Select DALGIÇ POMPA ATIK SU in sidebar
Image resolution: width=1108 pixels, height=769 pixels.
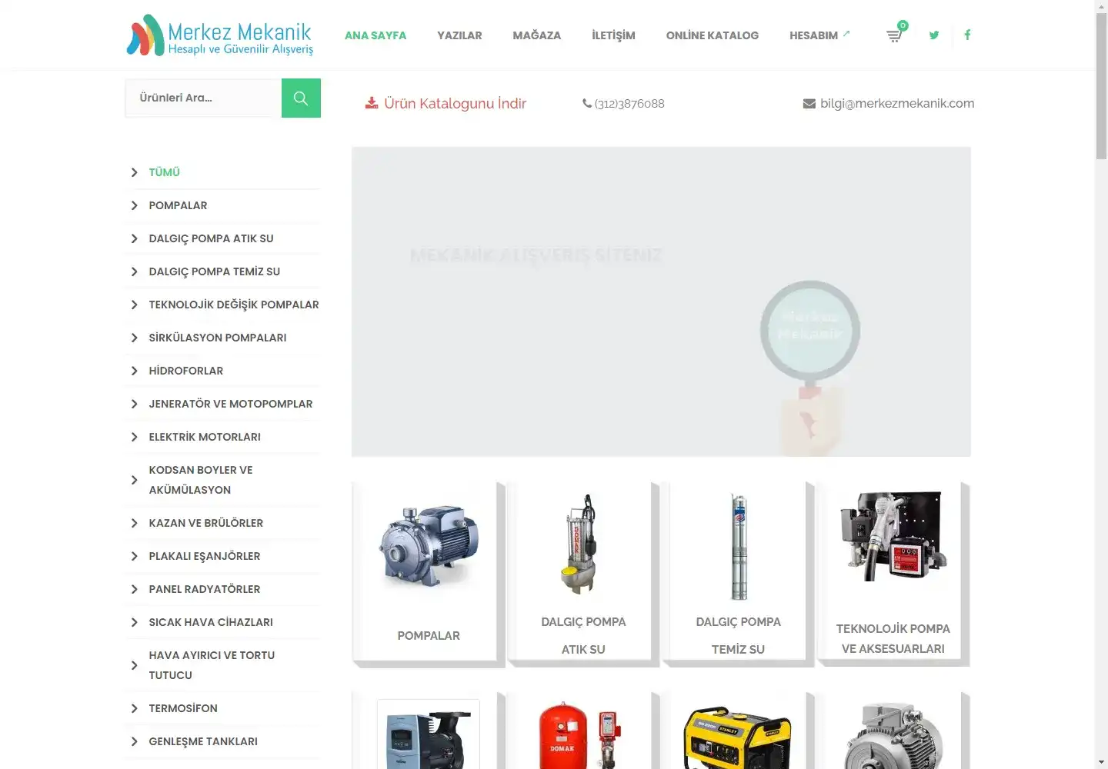tap(211, 238)
